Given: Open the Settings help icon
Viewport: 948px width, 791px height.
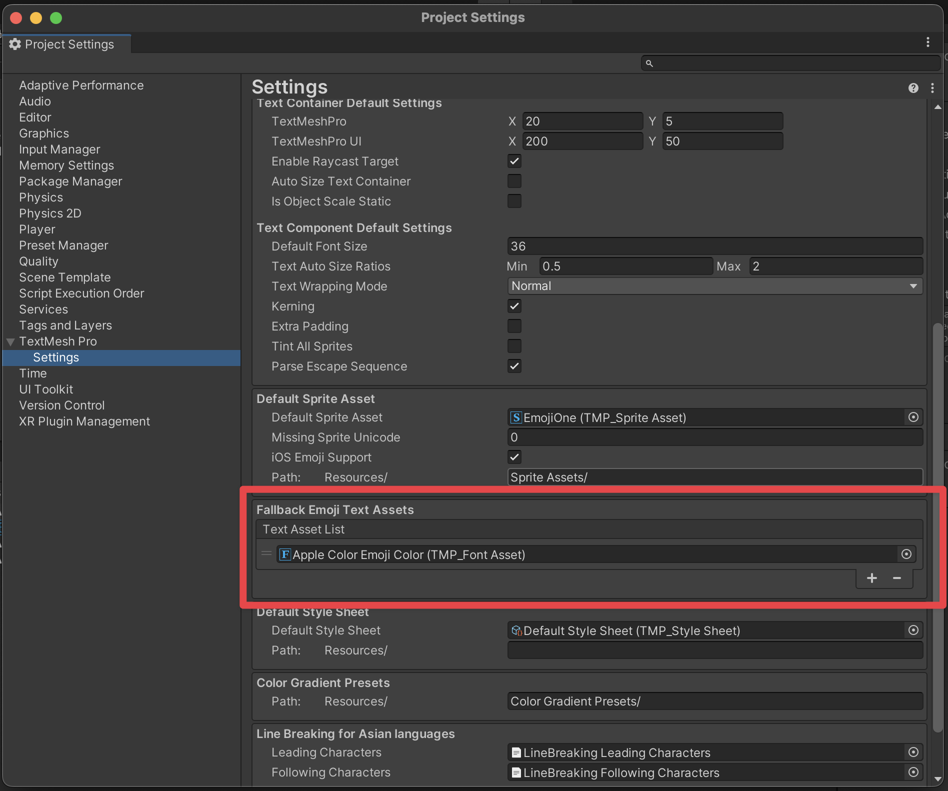Looking at the screenshot, I should pos(913,88).
